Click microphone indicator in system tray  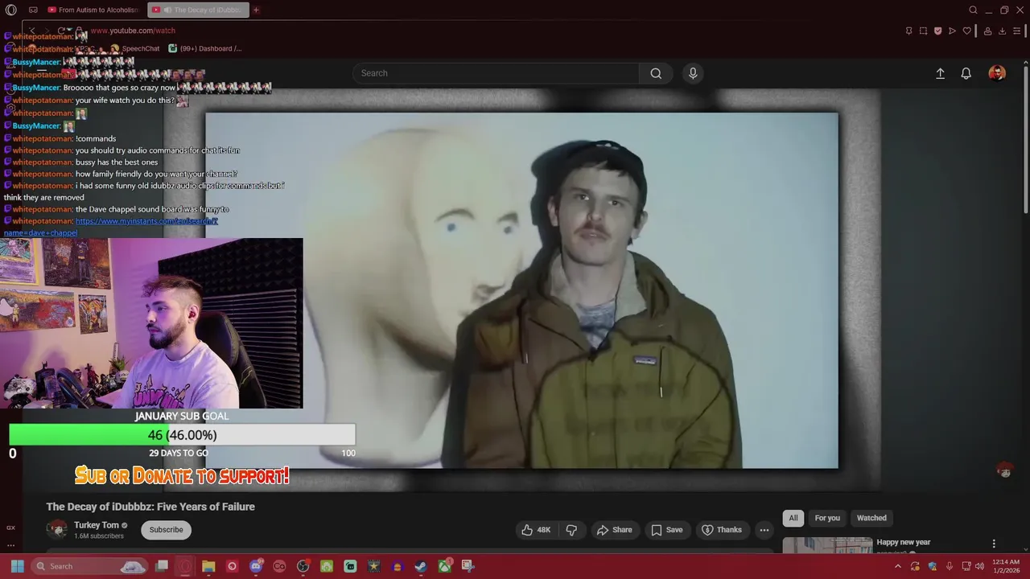(950, 566)
